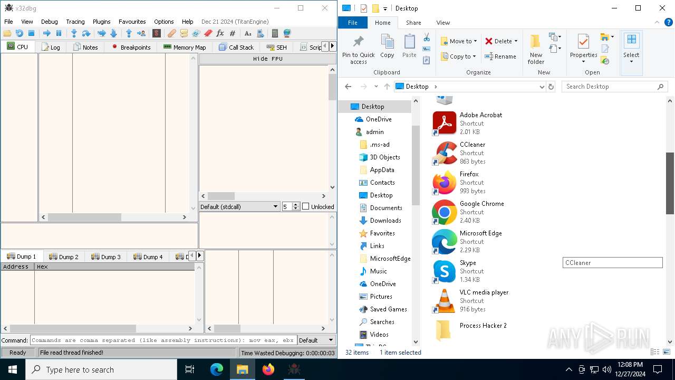Open the Debug menu in x32dbg

[50, 22]
